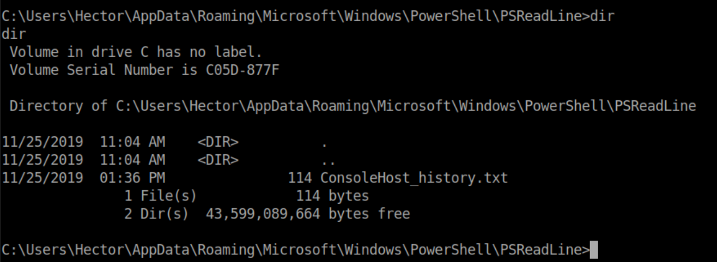Click the 43,599,089,664 free bytes figure
This screenshot has height=262, width=717.
pos(263,214)
